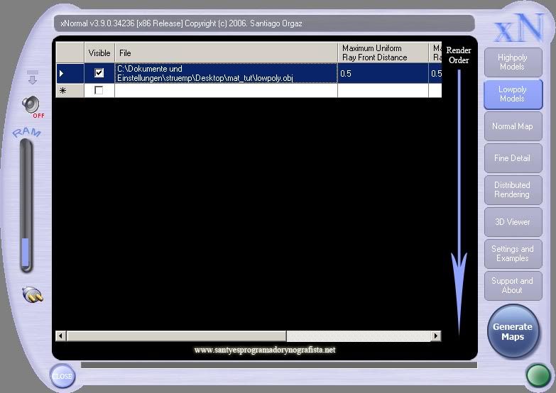
Task: Click the green round button at bottom right
Action: (x=538, y=376)
